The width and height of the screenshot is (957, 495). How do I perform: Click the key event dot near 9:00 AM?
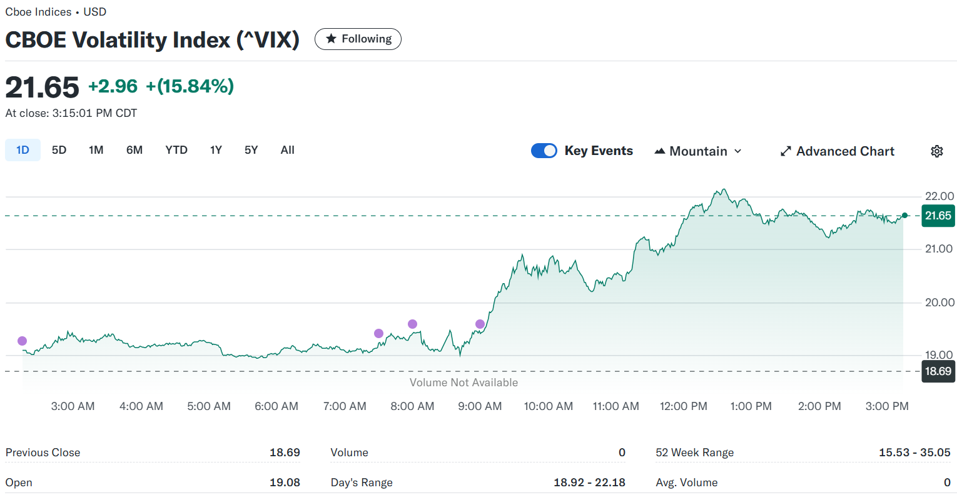(480, 324)
